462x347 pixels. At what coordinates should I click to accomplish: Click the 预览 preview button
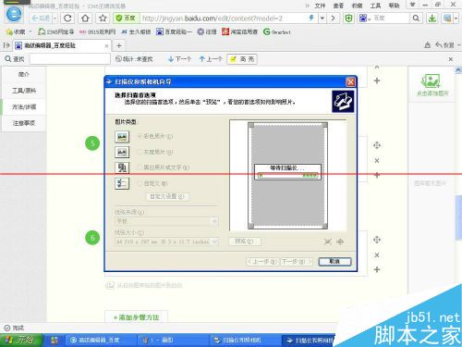click(x=245, y=242)
